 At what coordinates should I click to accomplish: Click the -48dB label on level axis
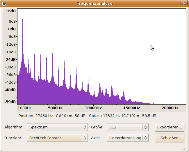click(x=10, y=90)
